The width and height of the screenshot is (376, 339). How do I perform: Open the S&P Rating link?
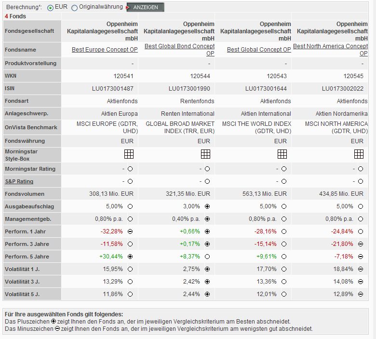[19, 181]
